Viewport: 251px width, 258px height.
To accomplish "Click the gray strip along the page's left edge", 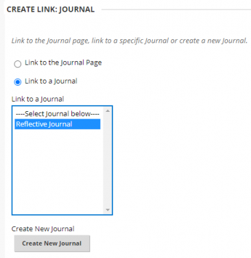I will pos(2,129).
